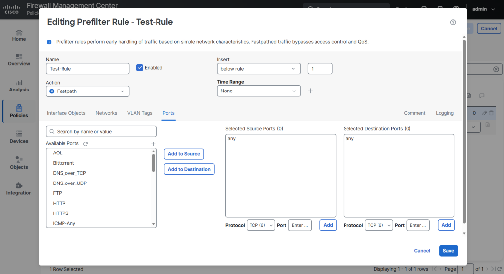Click comment bubble icon in background page
This screenshot has height=274, width=504.
pyautogui.click(x=482, y=96)
